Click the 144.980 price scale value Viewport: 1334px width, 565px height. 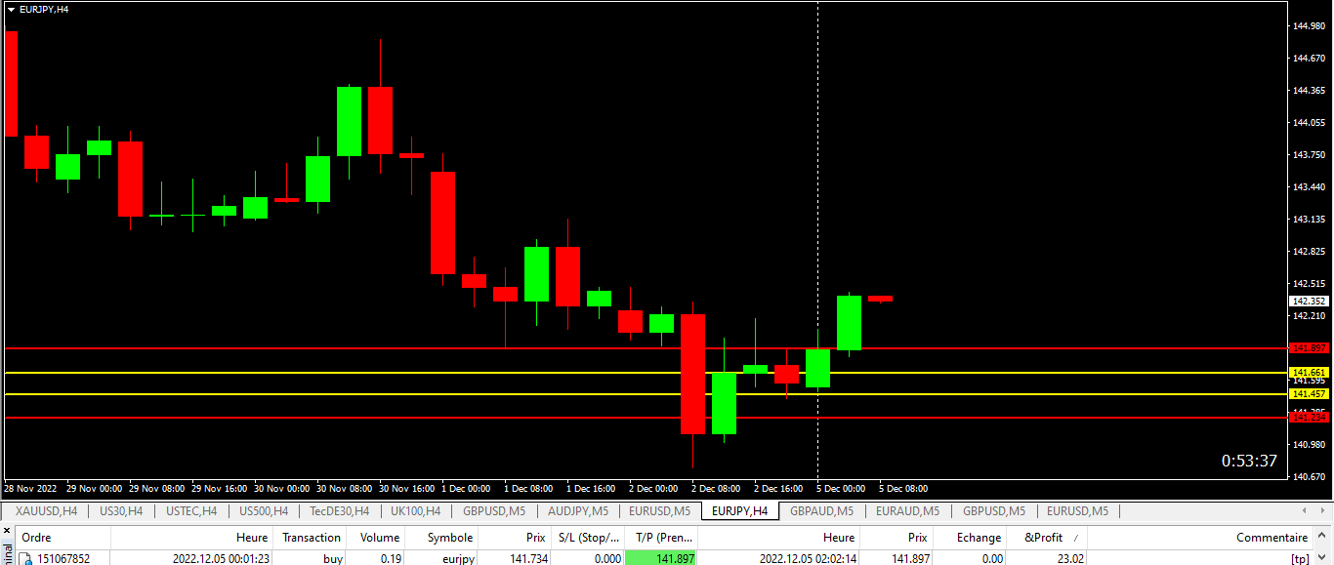click(1309, 26)
